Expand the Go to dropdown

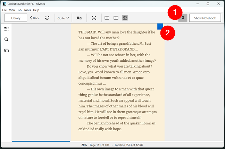[63, 18]
